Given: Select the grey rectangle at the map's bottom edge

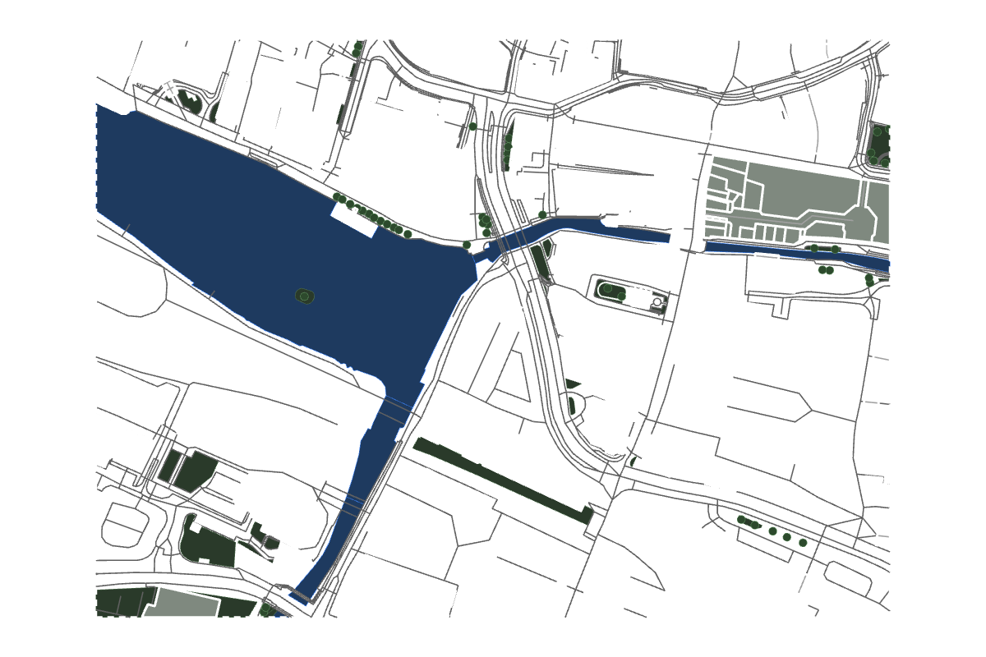Looking at the screenshot, I should [181, 602].
